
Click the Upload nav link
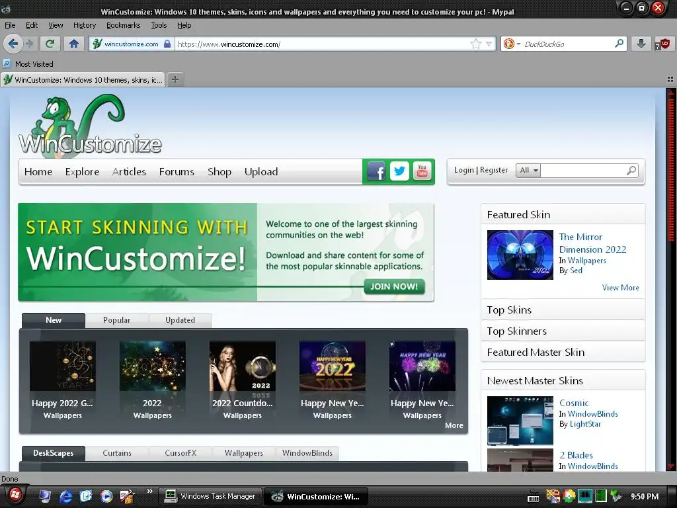[261, 171]
